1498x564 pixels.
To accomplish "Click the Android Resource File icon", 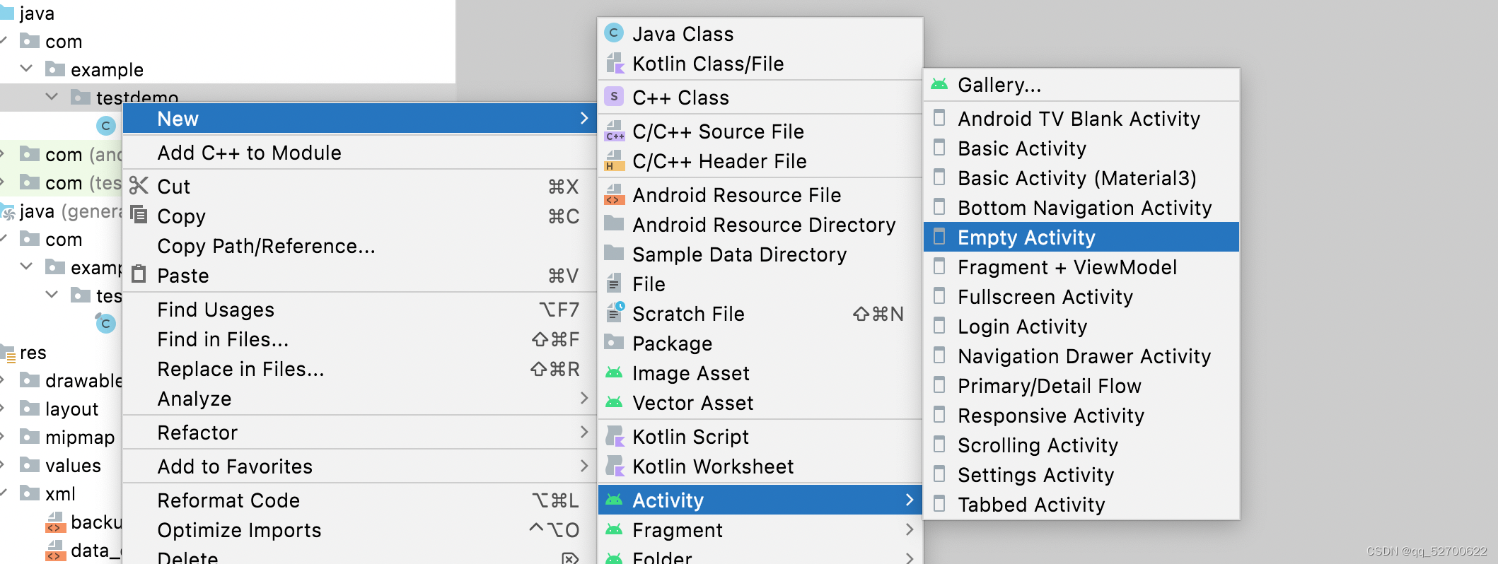I will [615, 195].
